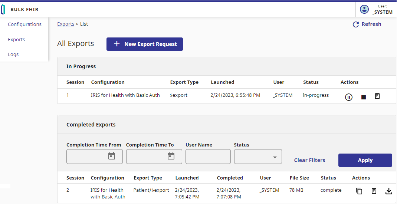Viewport: 397px width, 204px height.
Task: Click _SYSTEM user cell in session 2
Action: tap(269, 190)
